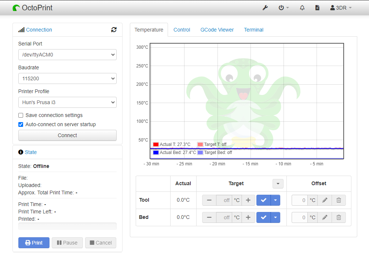Click the Tool actual temperature 0.0°C
369x253 pixels.
point(183,200)
